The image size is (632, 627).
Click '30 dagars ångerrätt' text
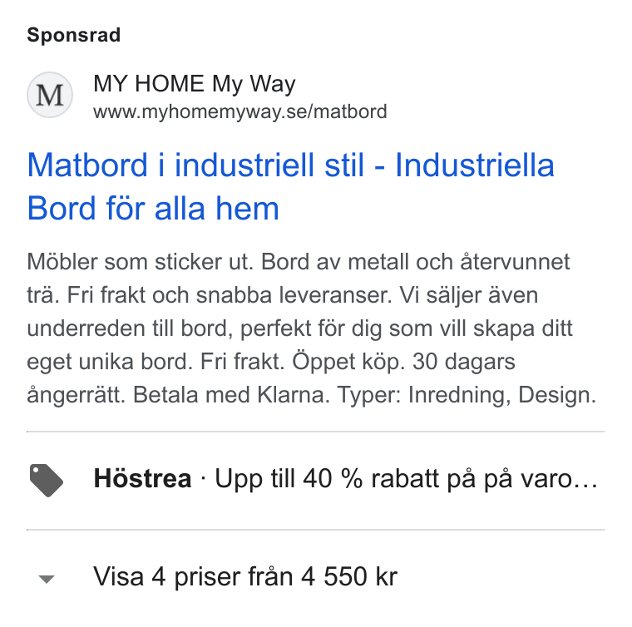(x=271, y=378)
